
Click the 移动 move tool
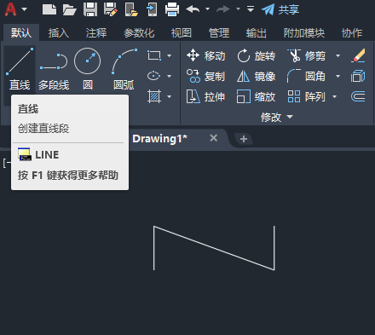(x=205, y=55)
